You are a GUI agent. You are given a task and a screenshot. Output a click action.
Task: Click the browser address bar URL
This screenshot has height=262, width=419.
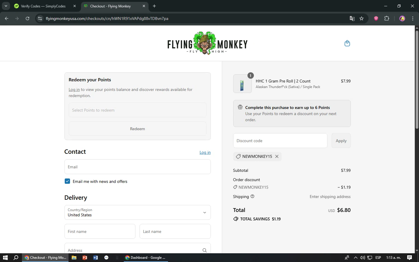107,19
